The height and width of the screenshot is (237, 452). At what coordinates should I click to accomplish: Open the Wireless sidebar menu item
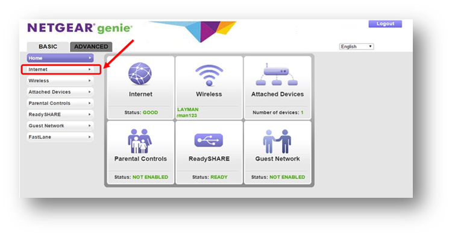(60, 81)
